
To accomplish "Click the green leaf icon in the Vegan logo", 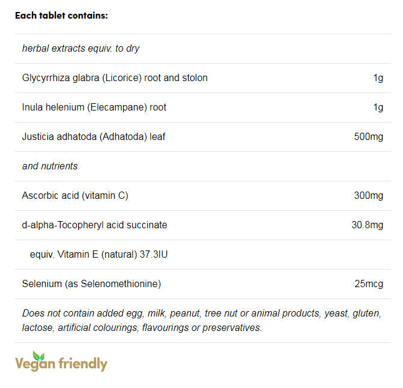I will (x=38, y=355).
